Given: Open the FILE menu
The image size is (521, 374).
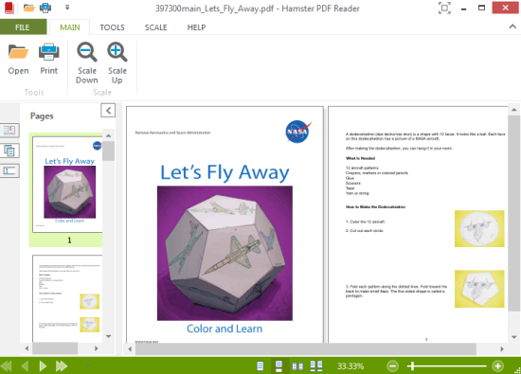Looking at the screenshot, I should click(x=23, y=27).
